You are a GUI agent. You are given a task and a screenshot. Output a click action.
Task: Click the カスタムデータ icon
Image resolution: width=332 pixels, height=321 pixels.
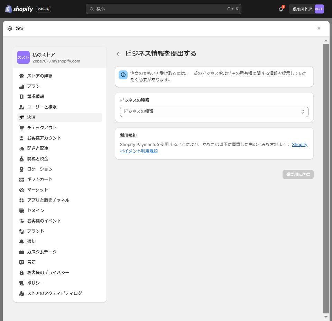(21, 252)
